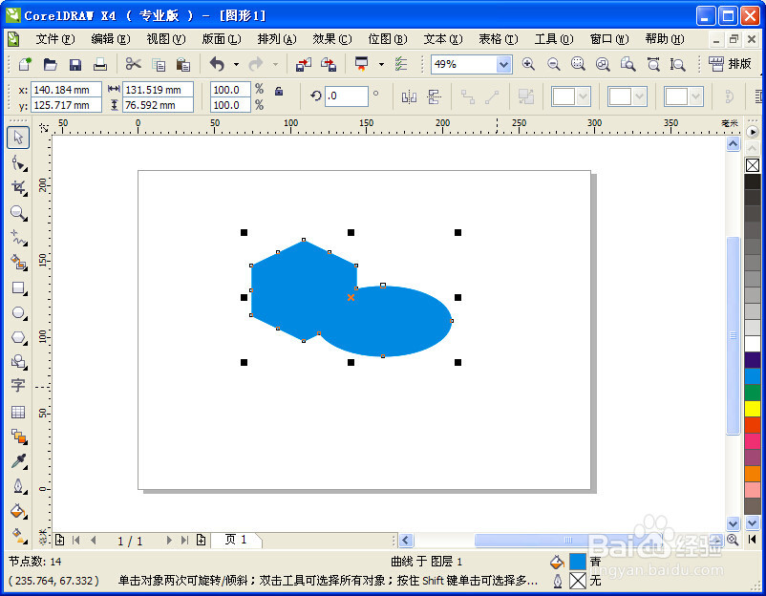
Task: Select the Interactive Fill tool
Action: point(18,536)
